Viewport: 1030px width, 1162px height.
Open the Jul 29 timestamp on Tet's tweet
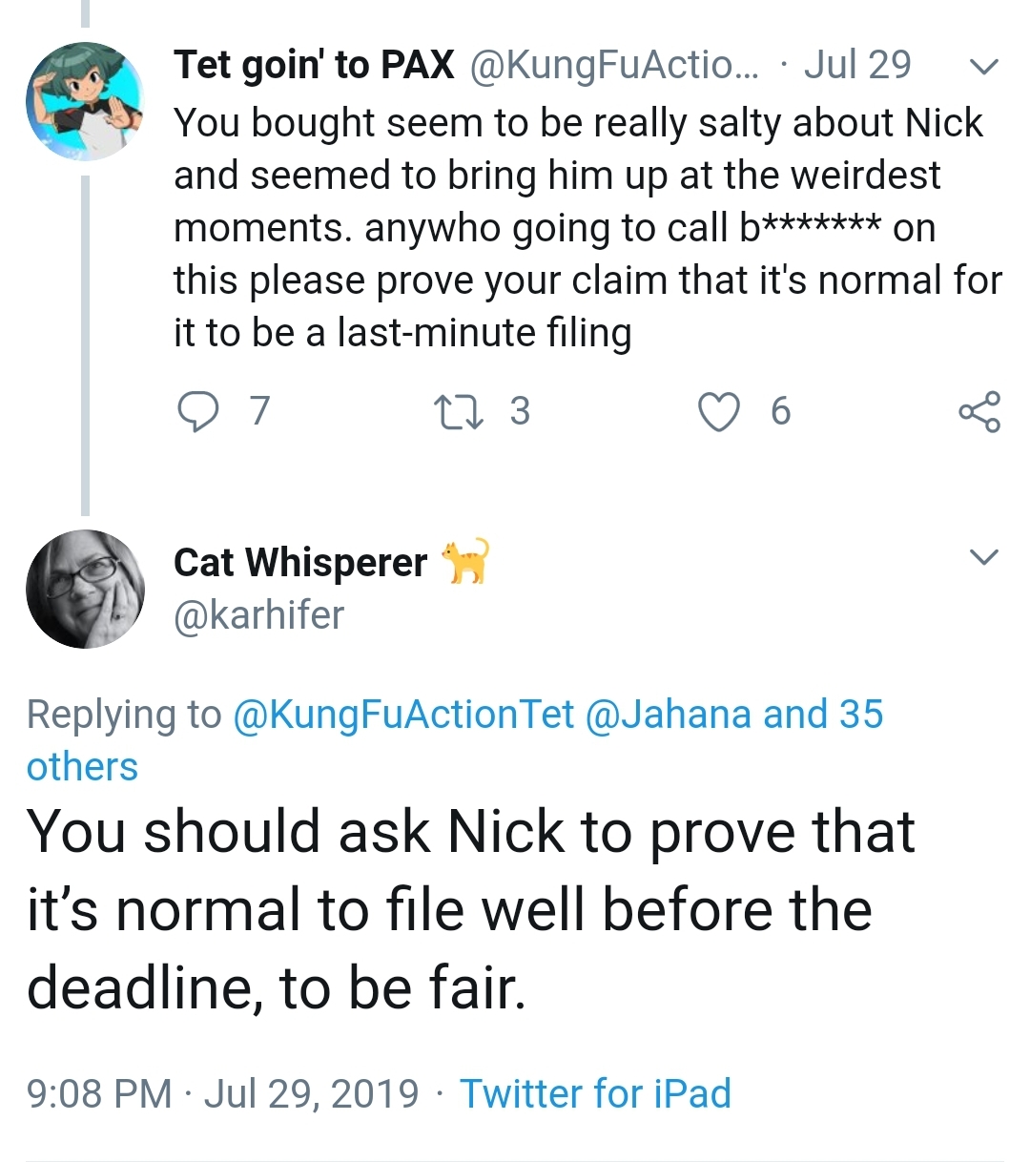[x=857, y=65]
